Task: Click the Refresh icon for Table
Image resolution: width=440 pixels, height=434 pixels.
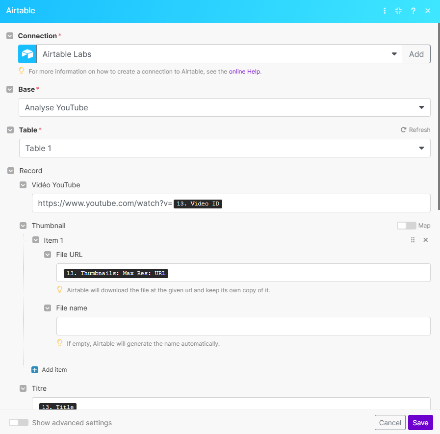Action: [x=403, y=129]
